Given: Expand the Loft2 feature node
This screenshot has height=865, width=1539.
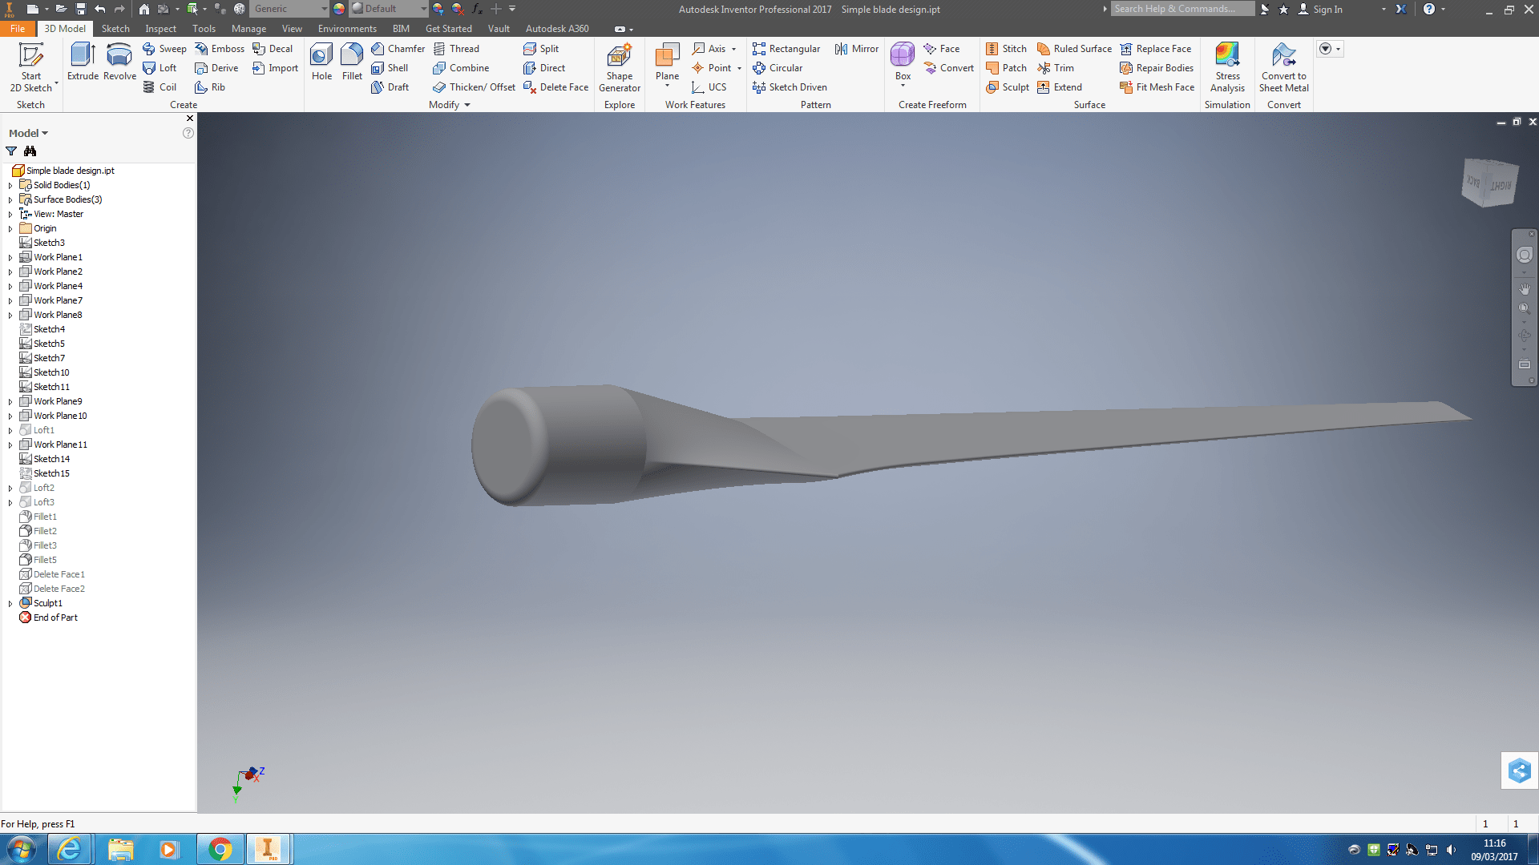Looking at the screenshot, I should (9, 487).
